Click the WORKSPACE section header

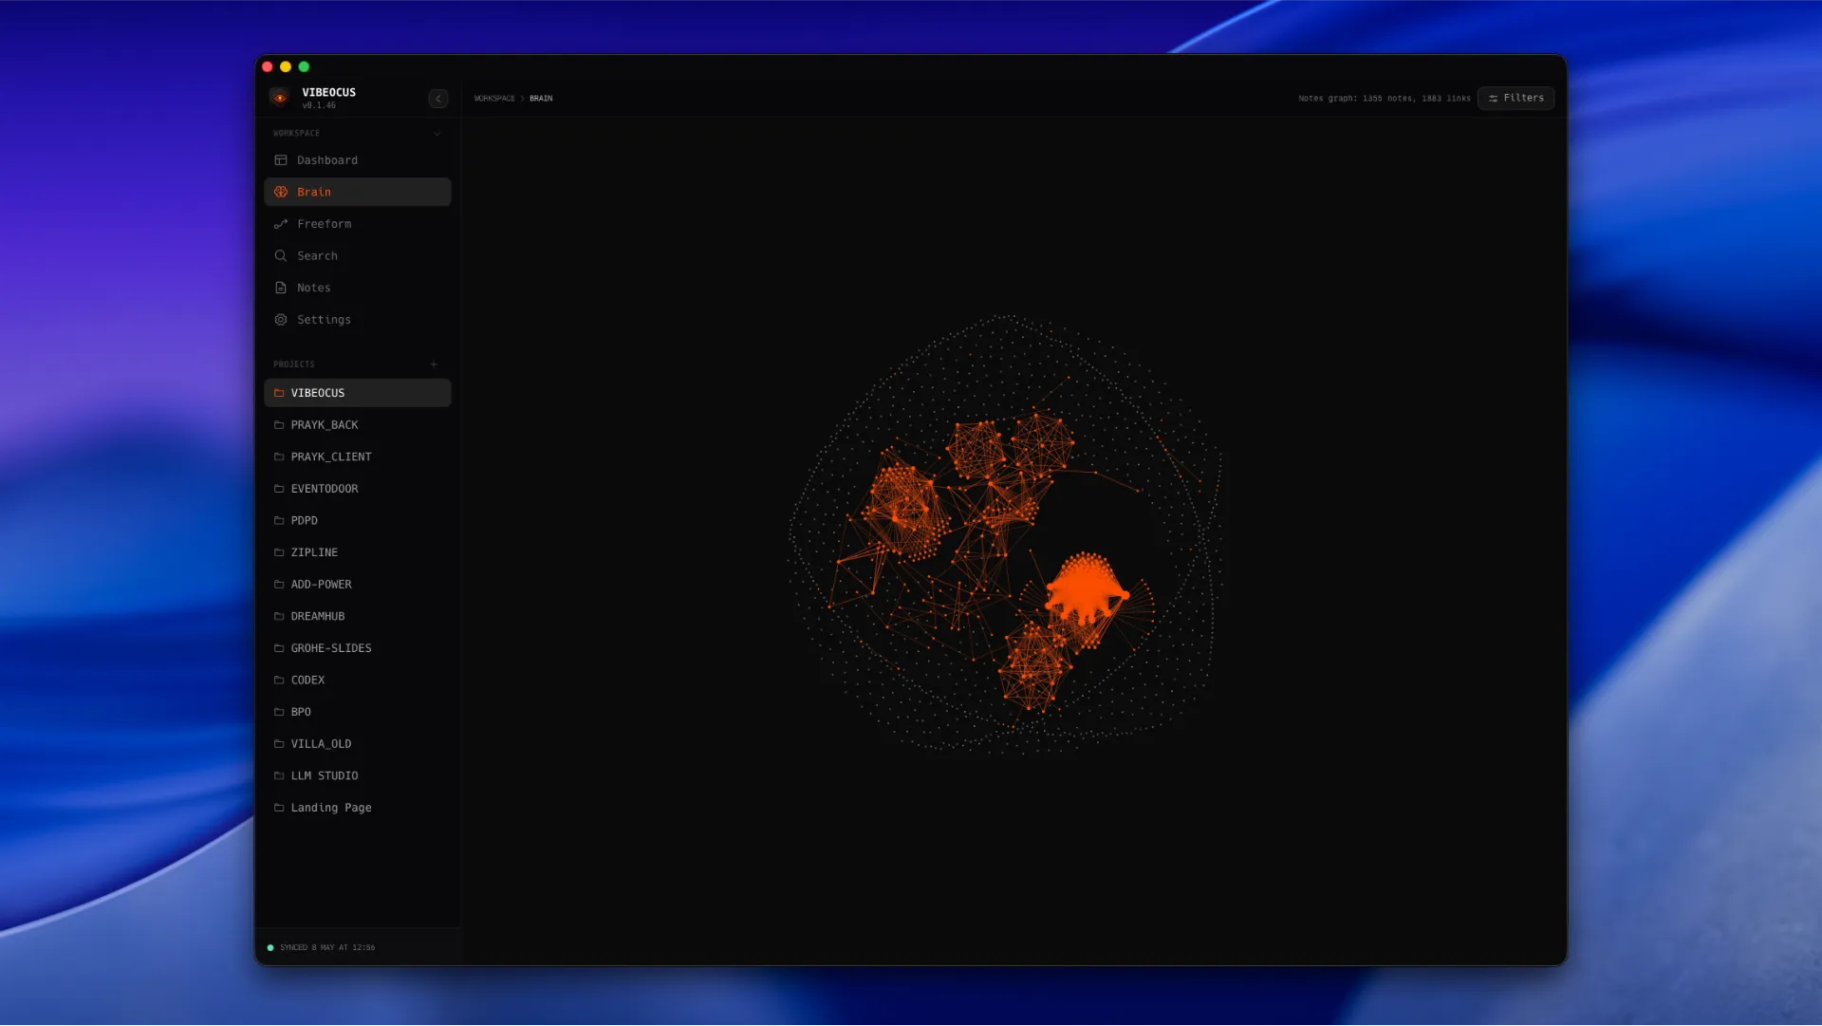click(296, 134)
